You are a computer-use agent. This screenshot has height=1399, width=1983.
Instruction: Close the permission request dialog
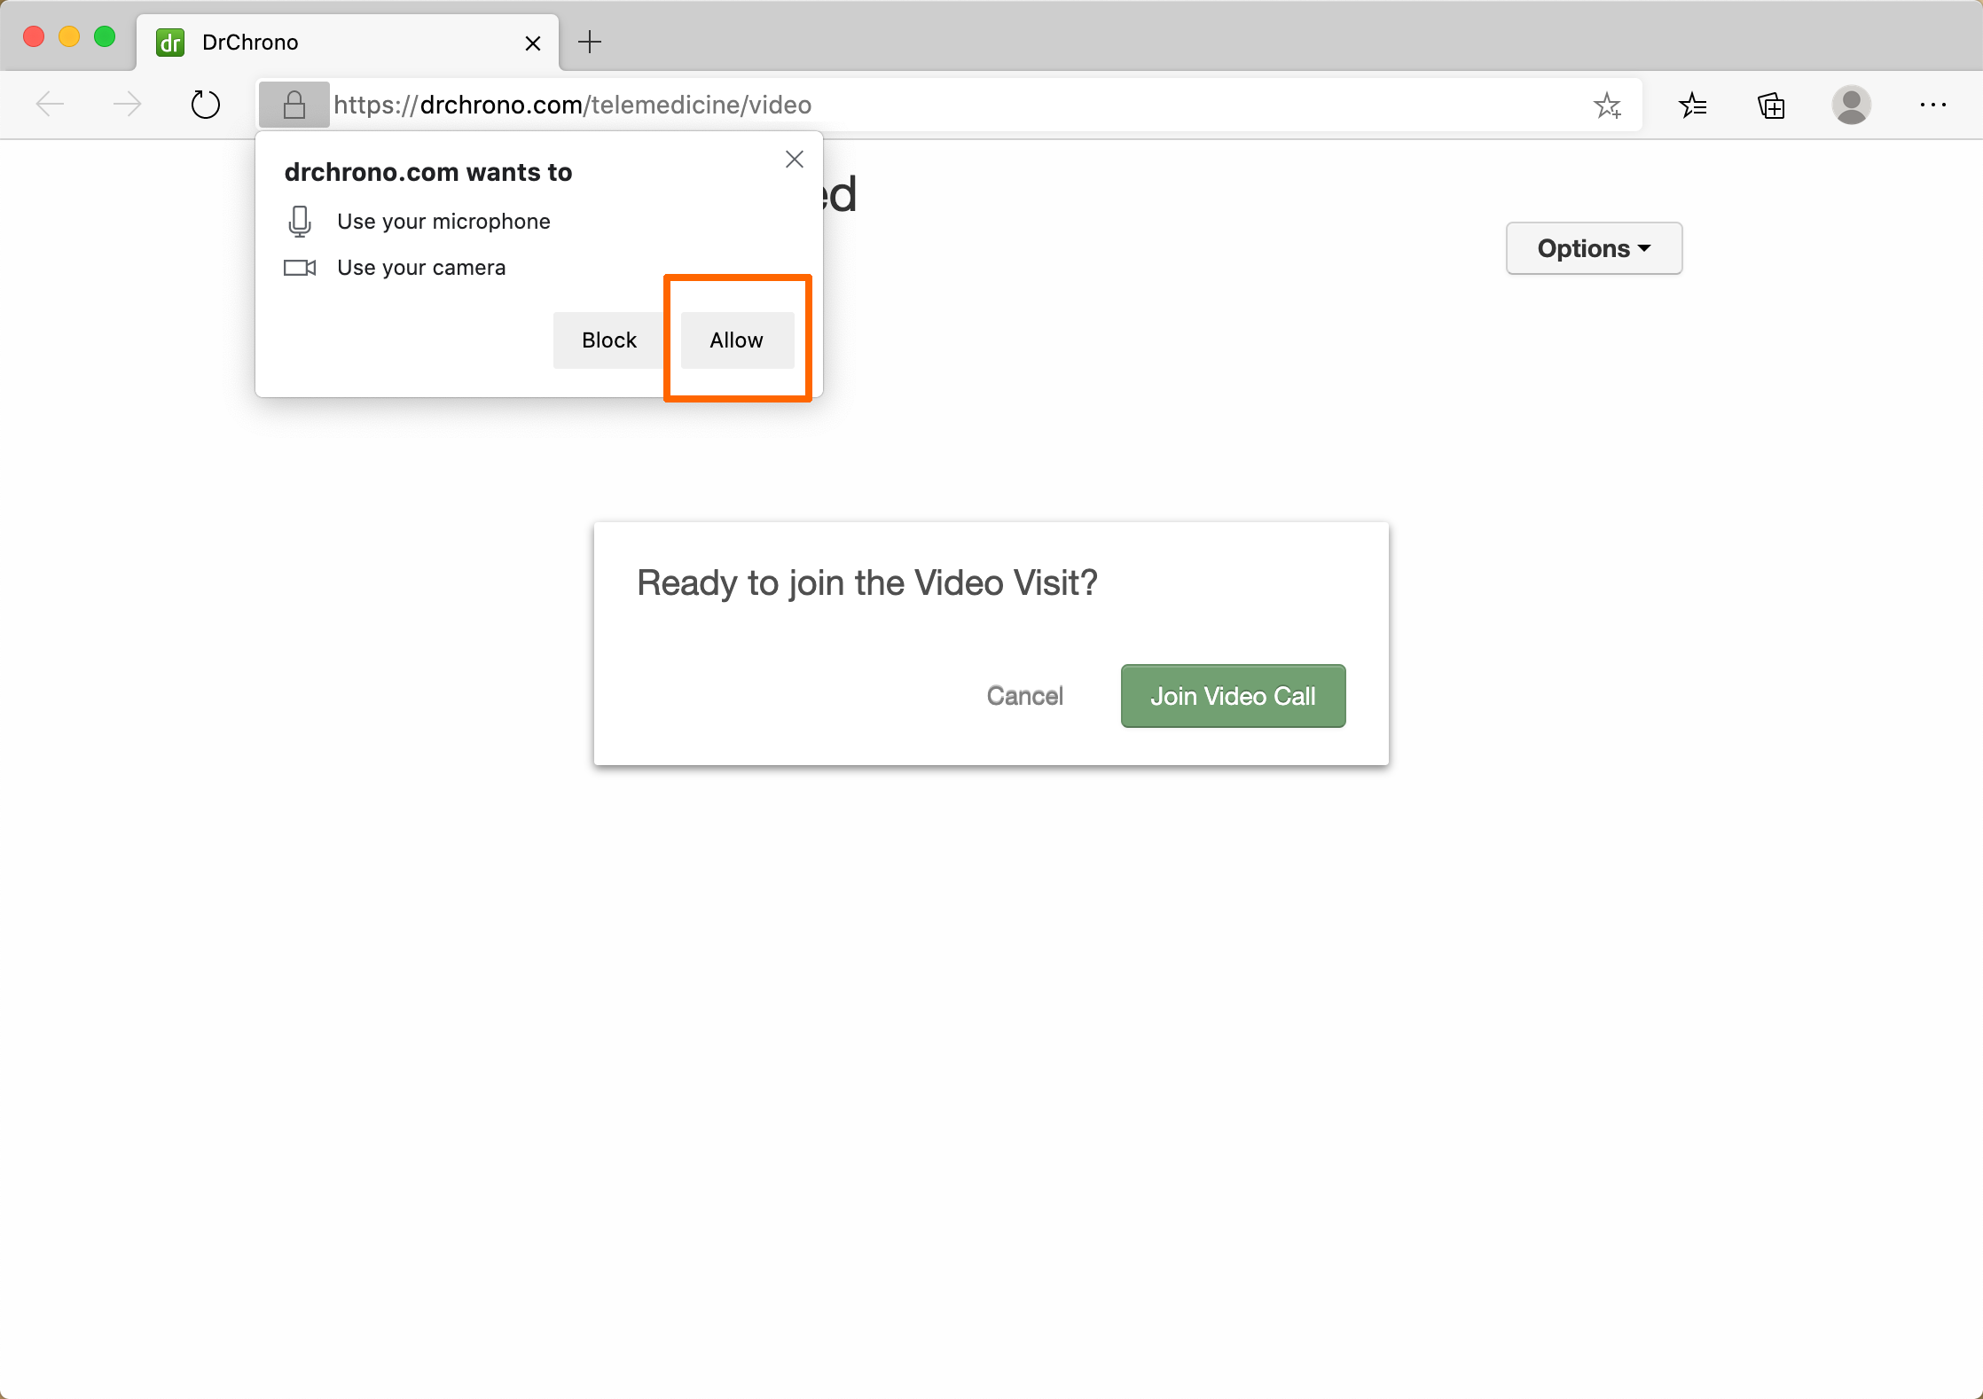point(793,159)
